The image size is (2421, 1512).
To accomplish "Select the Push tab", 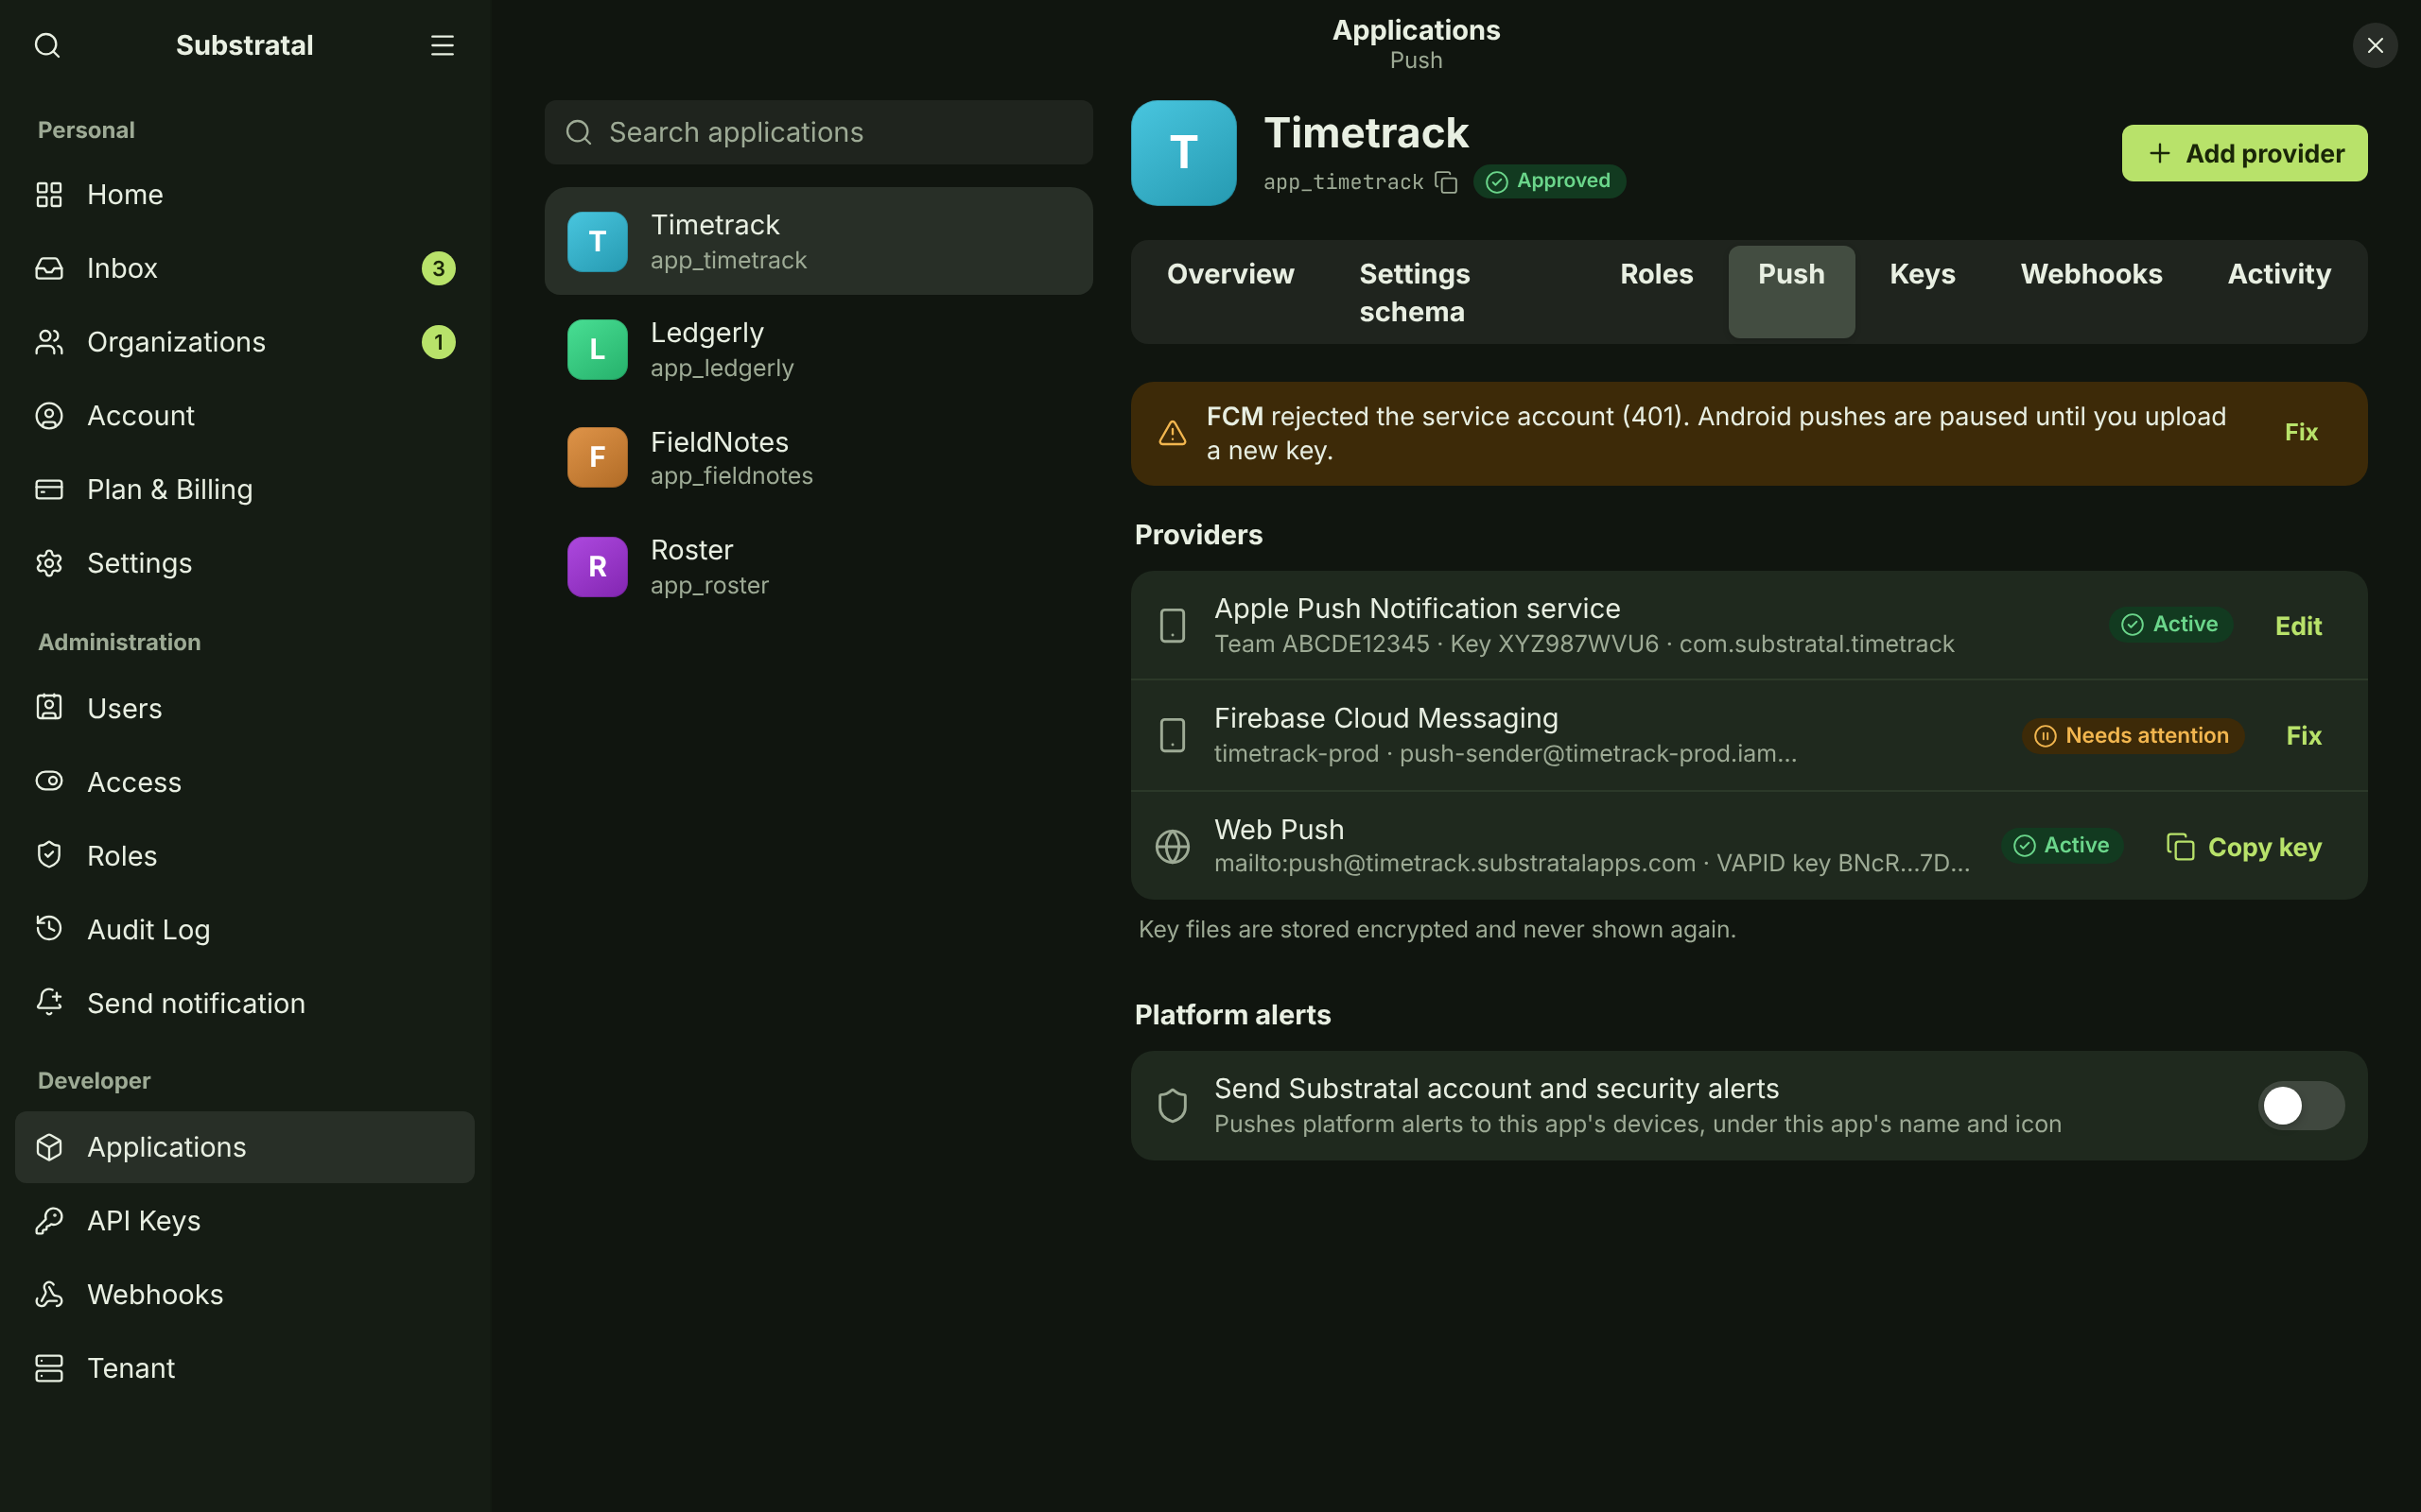I will 1791,292.
